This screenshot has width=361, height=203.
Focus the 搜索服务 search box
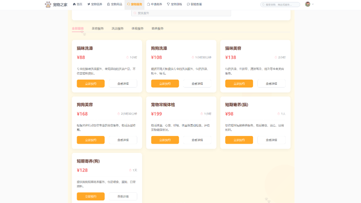click(x=181, y=13)
